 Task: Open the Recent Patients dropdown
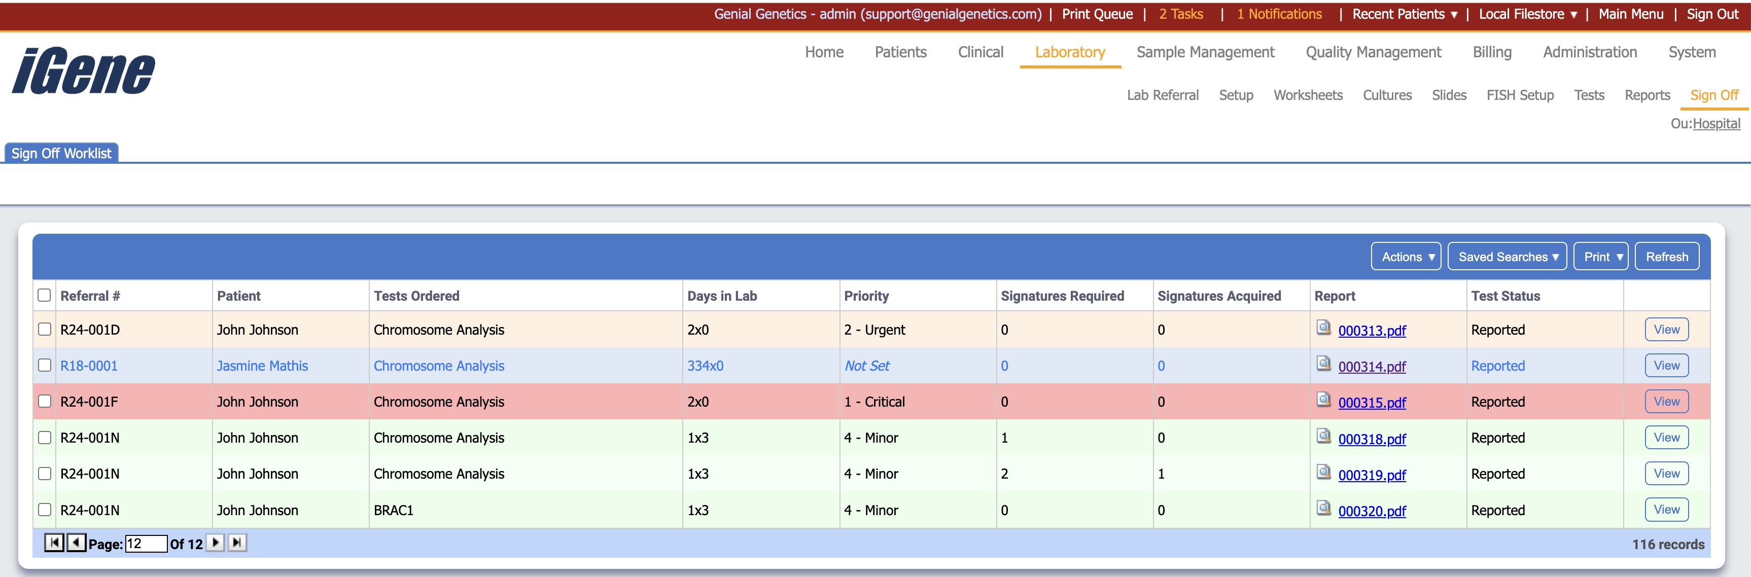click(x=1404, y=14)
